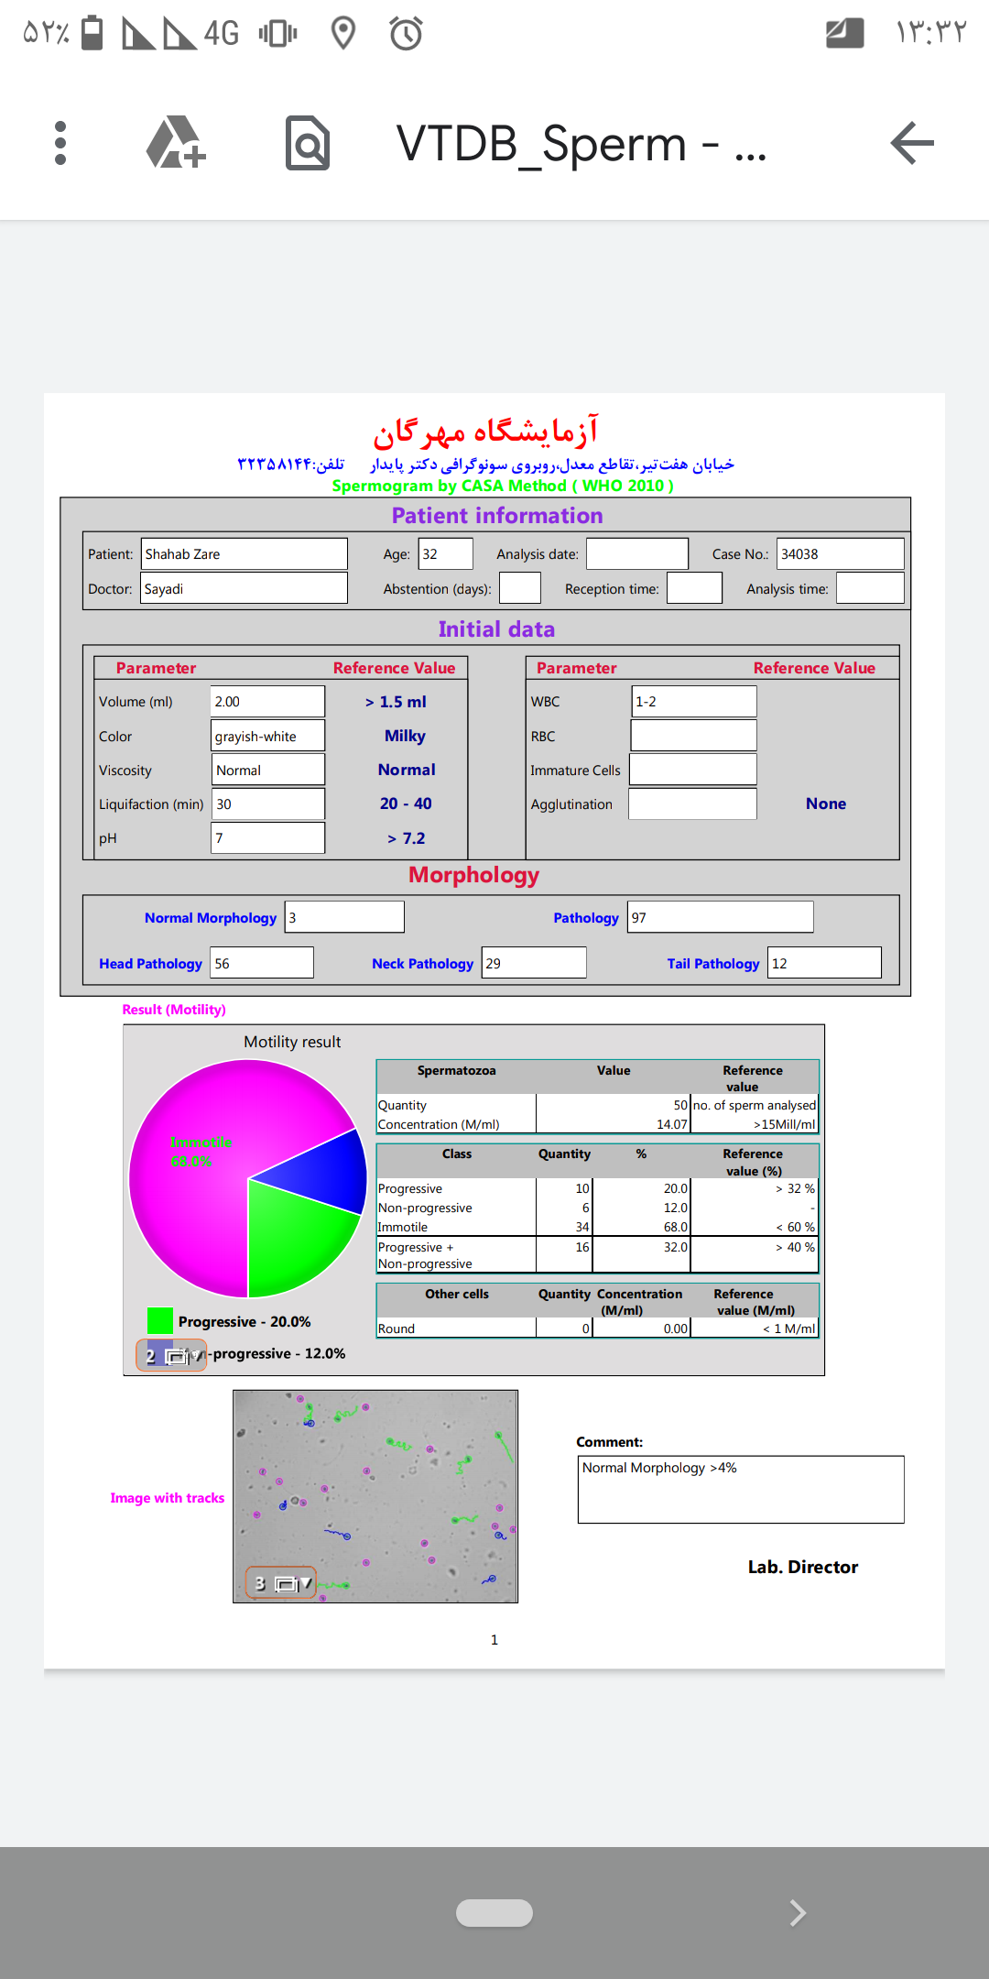
Task: Tap the Case No. field 34038
Action: coord(839,554)
